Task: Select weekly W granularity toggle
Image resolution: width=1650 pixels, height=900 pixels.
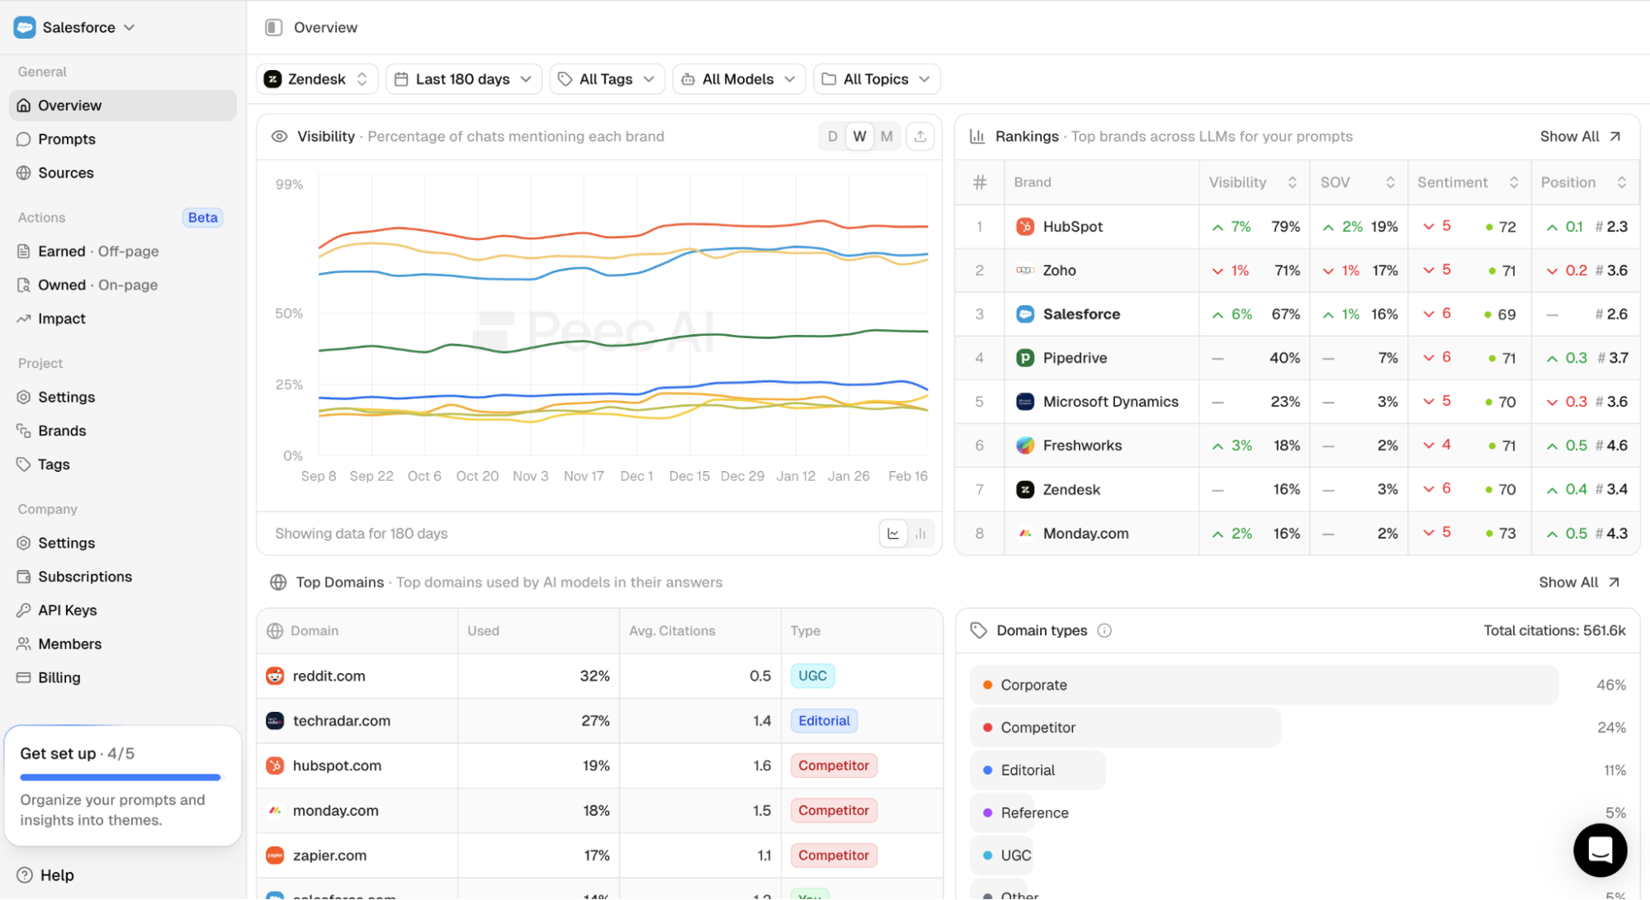Action: click(859, 137)
